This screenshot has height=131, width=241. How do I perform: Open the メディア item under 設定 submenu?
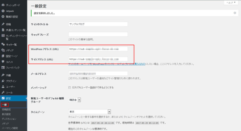pyautogui.click(x=5, y=123)
